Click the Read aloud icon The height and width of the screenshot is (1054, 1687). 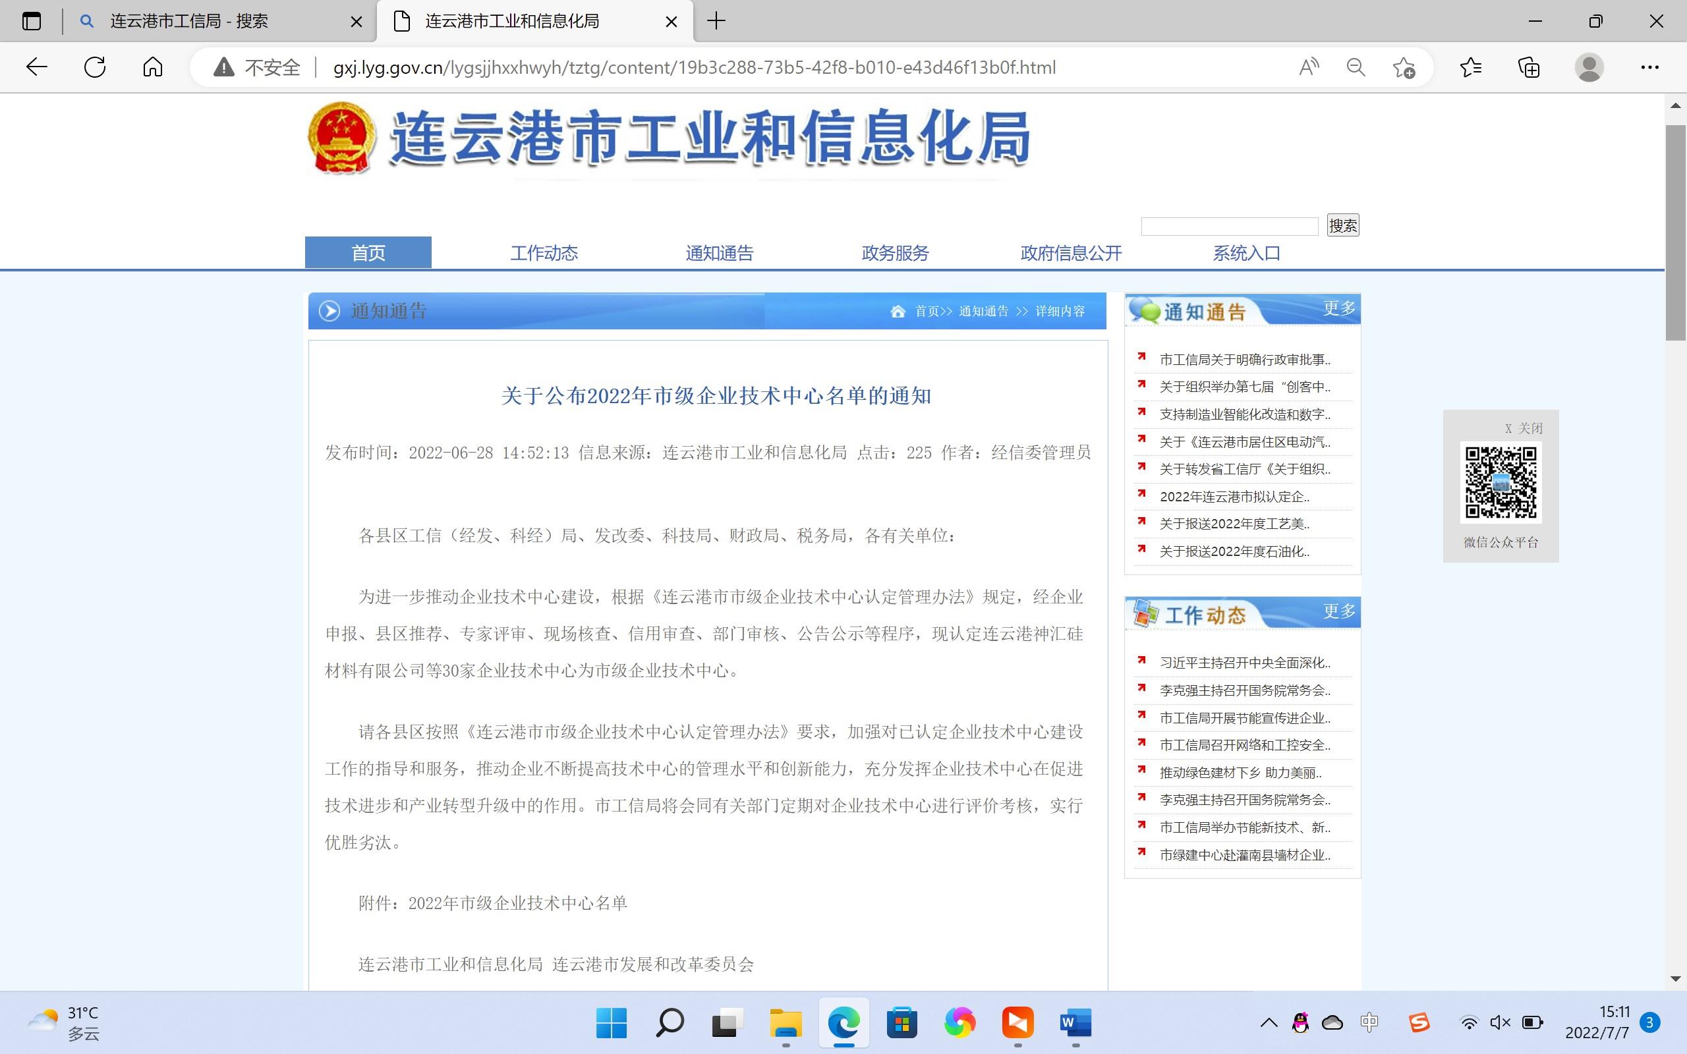[1309, 67]
